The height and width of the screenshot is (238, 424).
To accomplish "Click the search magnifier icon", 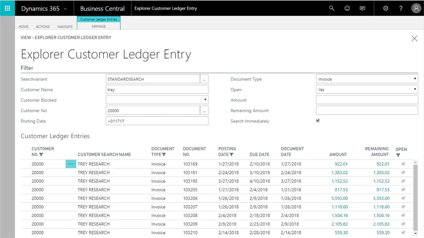I will click(332, 8).
